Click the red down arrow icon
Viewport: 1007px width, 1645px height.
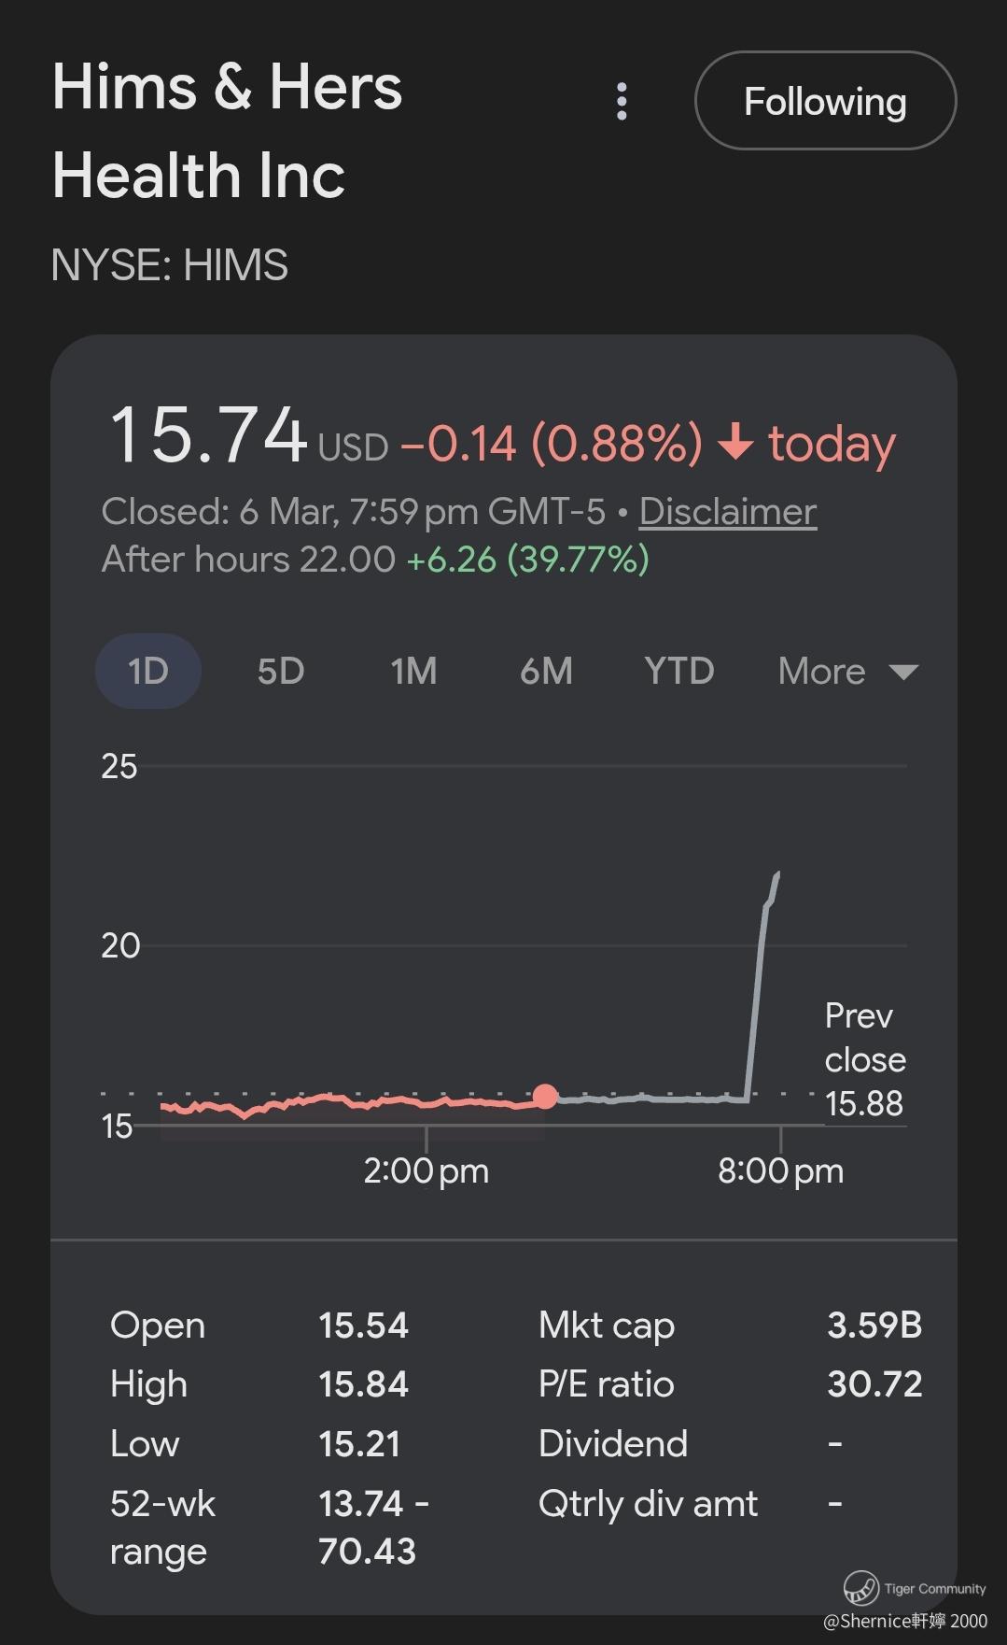click(x=735, y=441)
